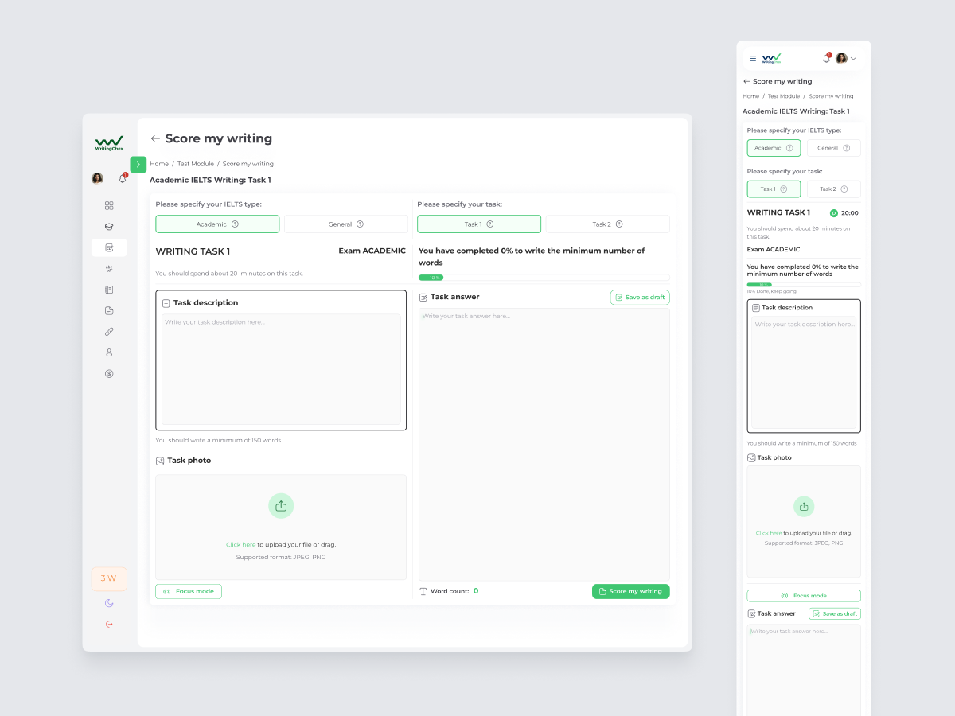The image size is (955, 716).
Task: Go to Score my writing breadcrumb in mobile view
Action: click(x=832, y=96)
